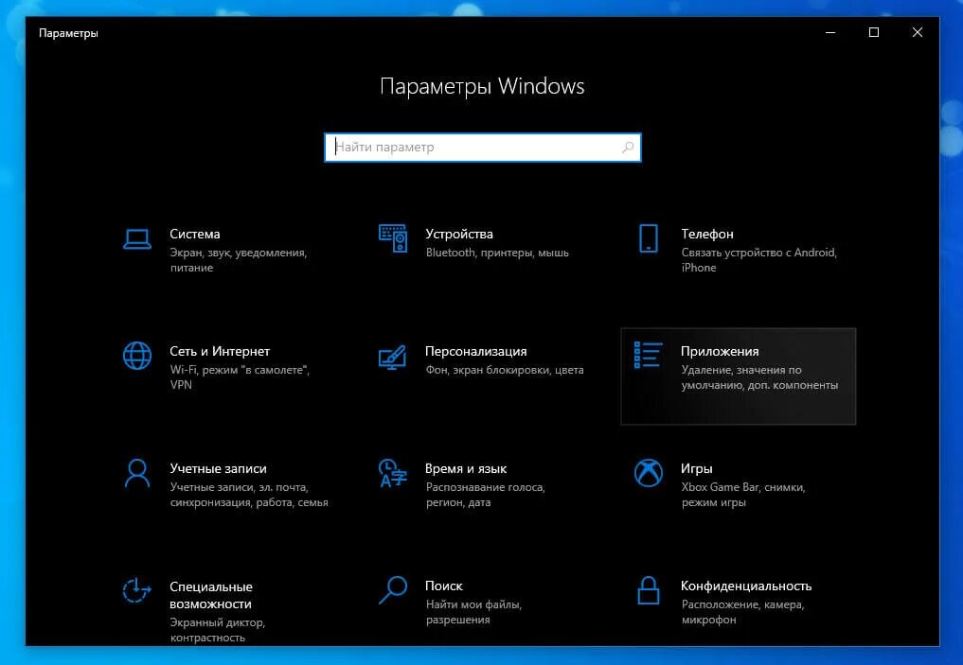Screen dimensions: 963x665
Task: Click the Игры Xbox icon
Action: point(649,473)
